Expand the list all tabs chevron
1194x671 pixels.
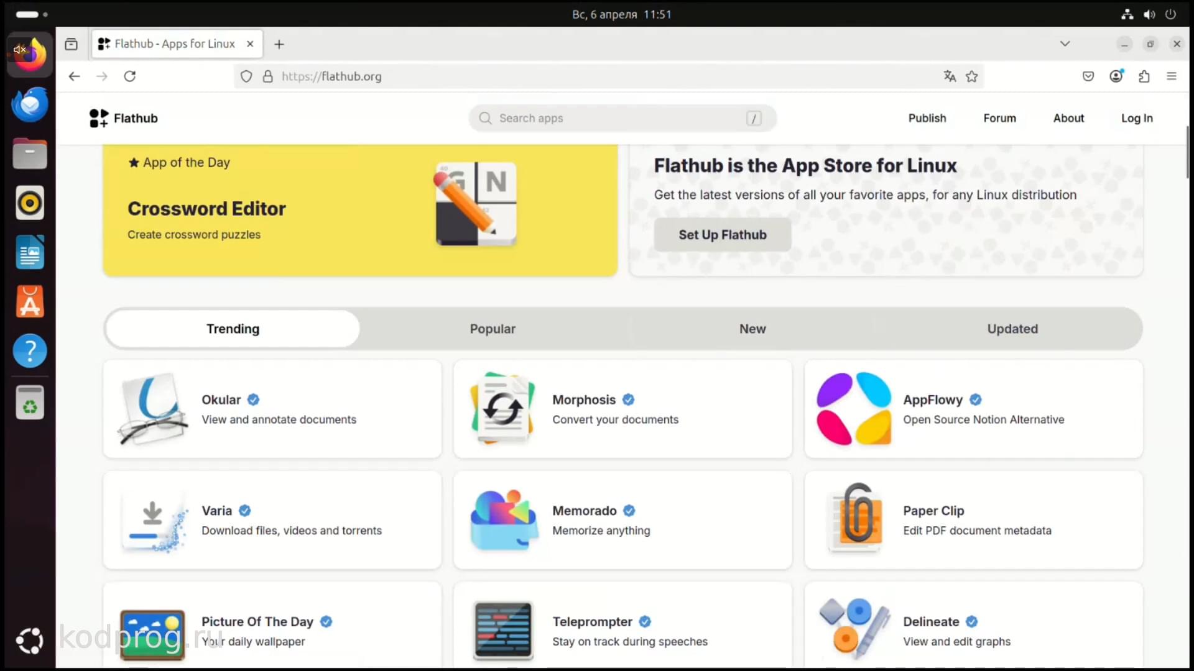tap(1065, 43)
